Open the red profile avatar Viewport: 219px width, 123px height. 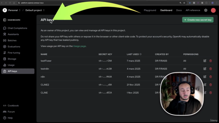point(213,10)
